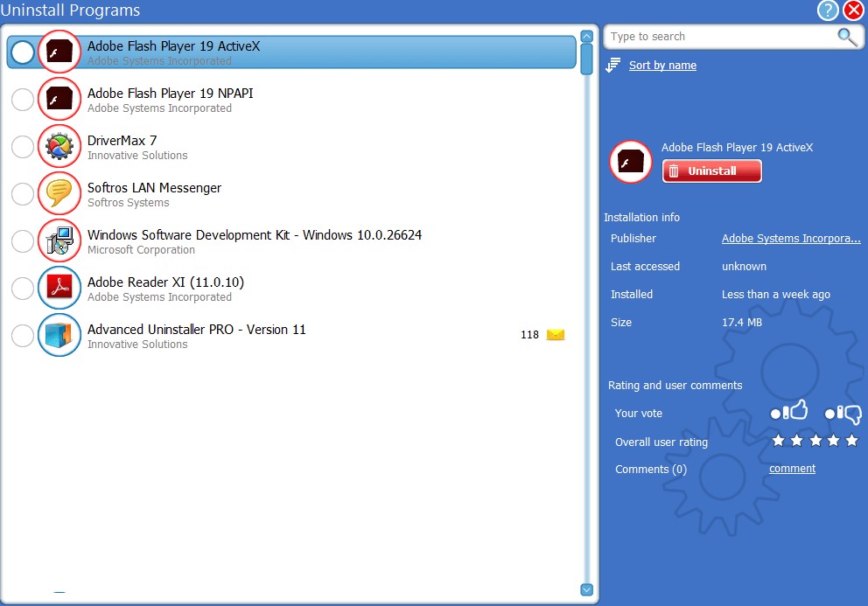Open help with the question mark icon
Image resolution: width=868 pixels, height=606 pixels.
tap(828, 10)
